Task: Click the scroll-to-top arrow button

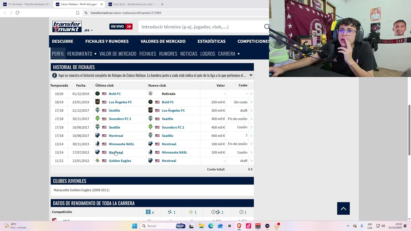Action: (343, 209)
